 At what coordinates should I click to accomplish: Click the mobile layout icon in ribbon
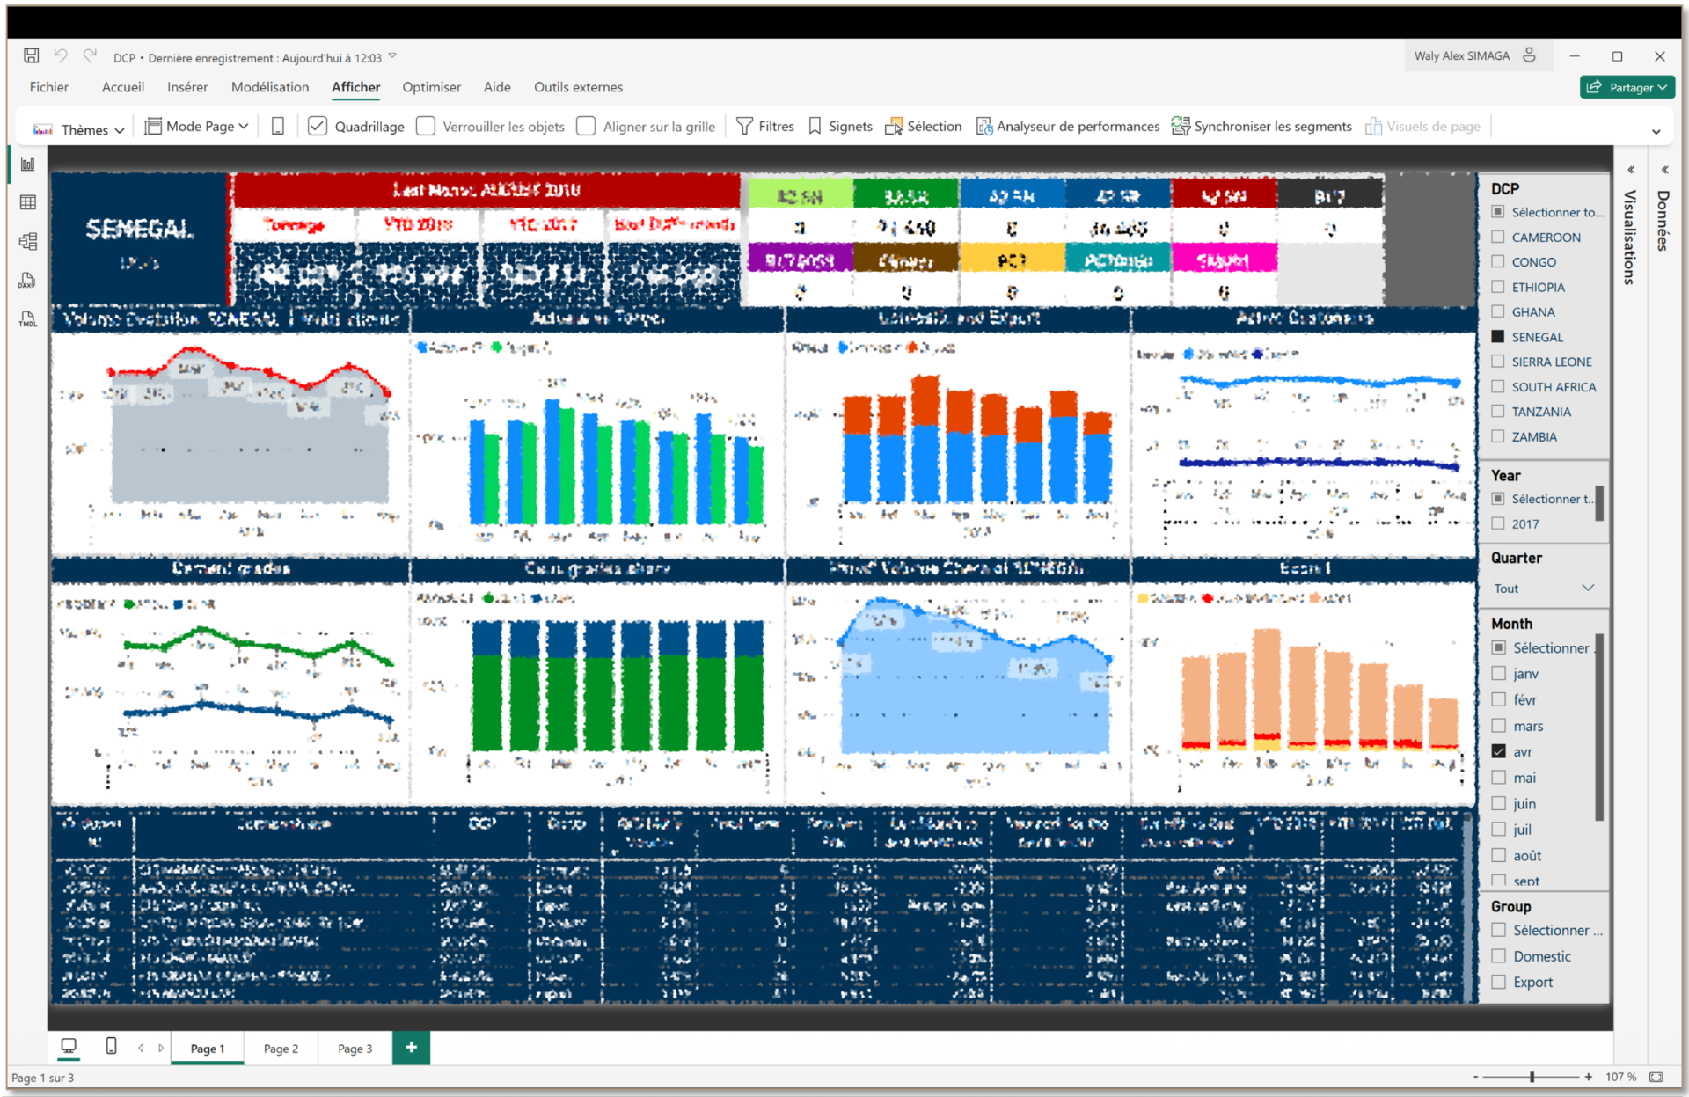pyautogui.click(x=278, y=127)
